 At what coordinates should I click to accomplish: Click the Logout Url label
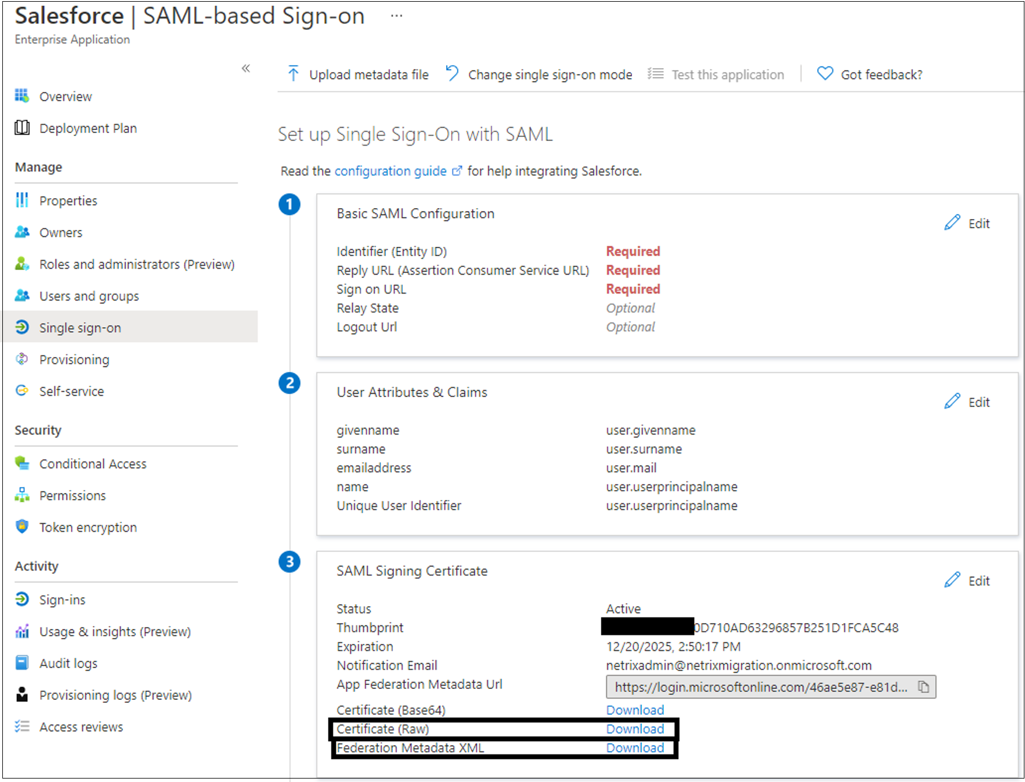pos(367,327)
